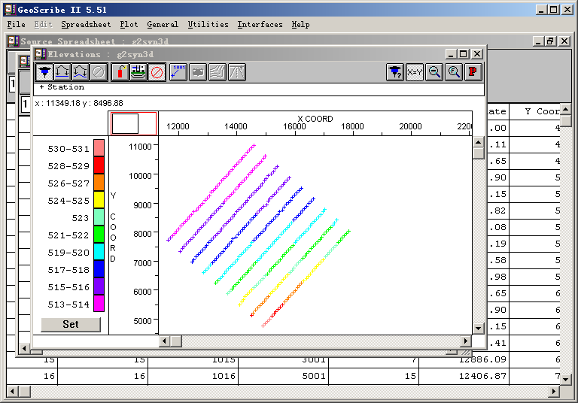Click the plot horizontal scrollbar left arrow

164,341
